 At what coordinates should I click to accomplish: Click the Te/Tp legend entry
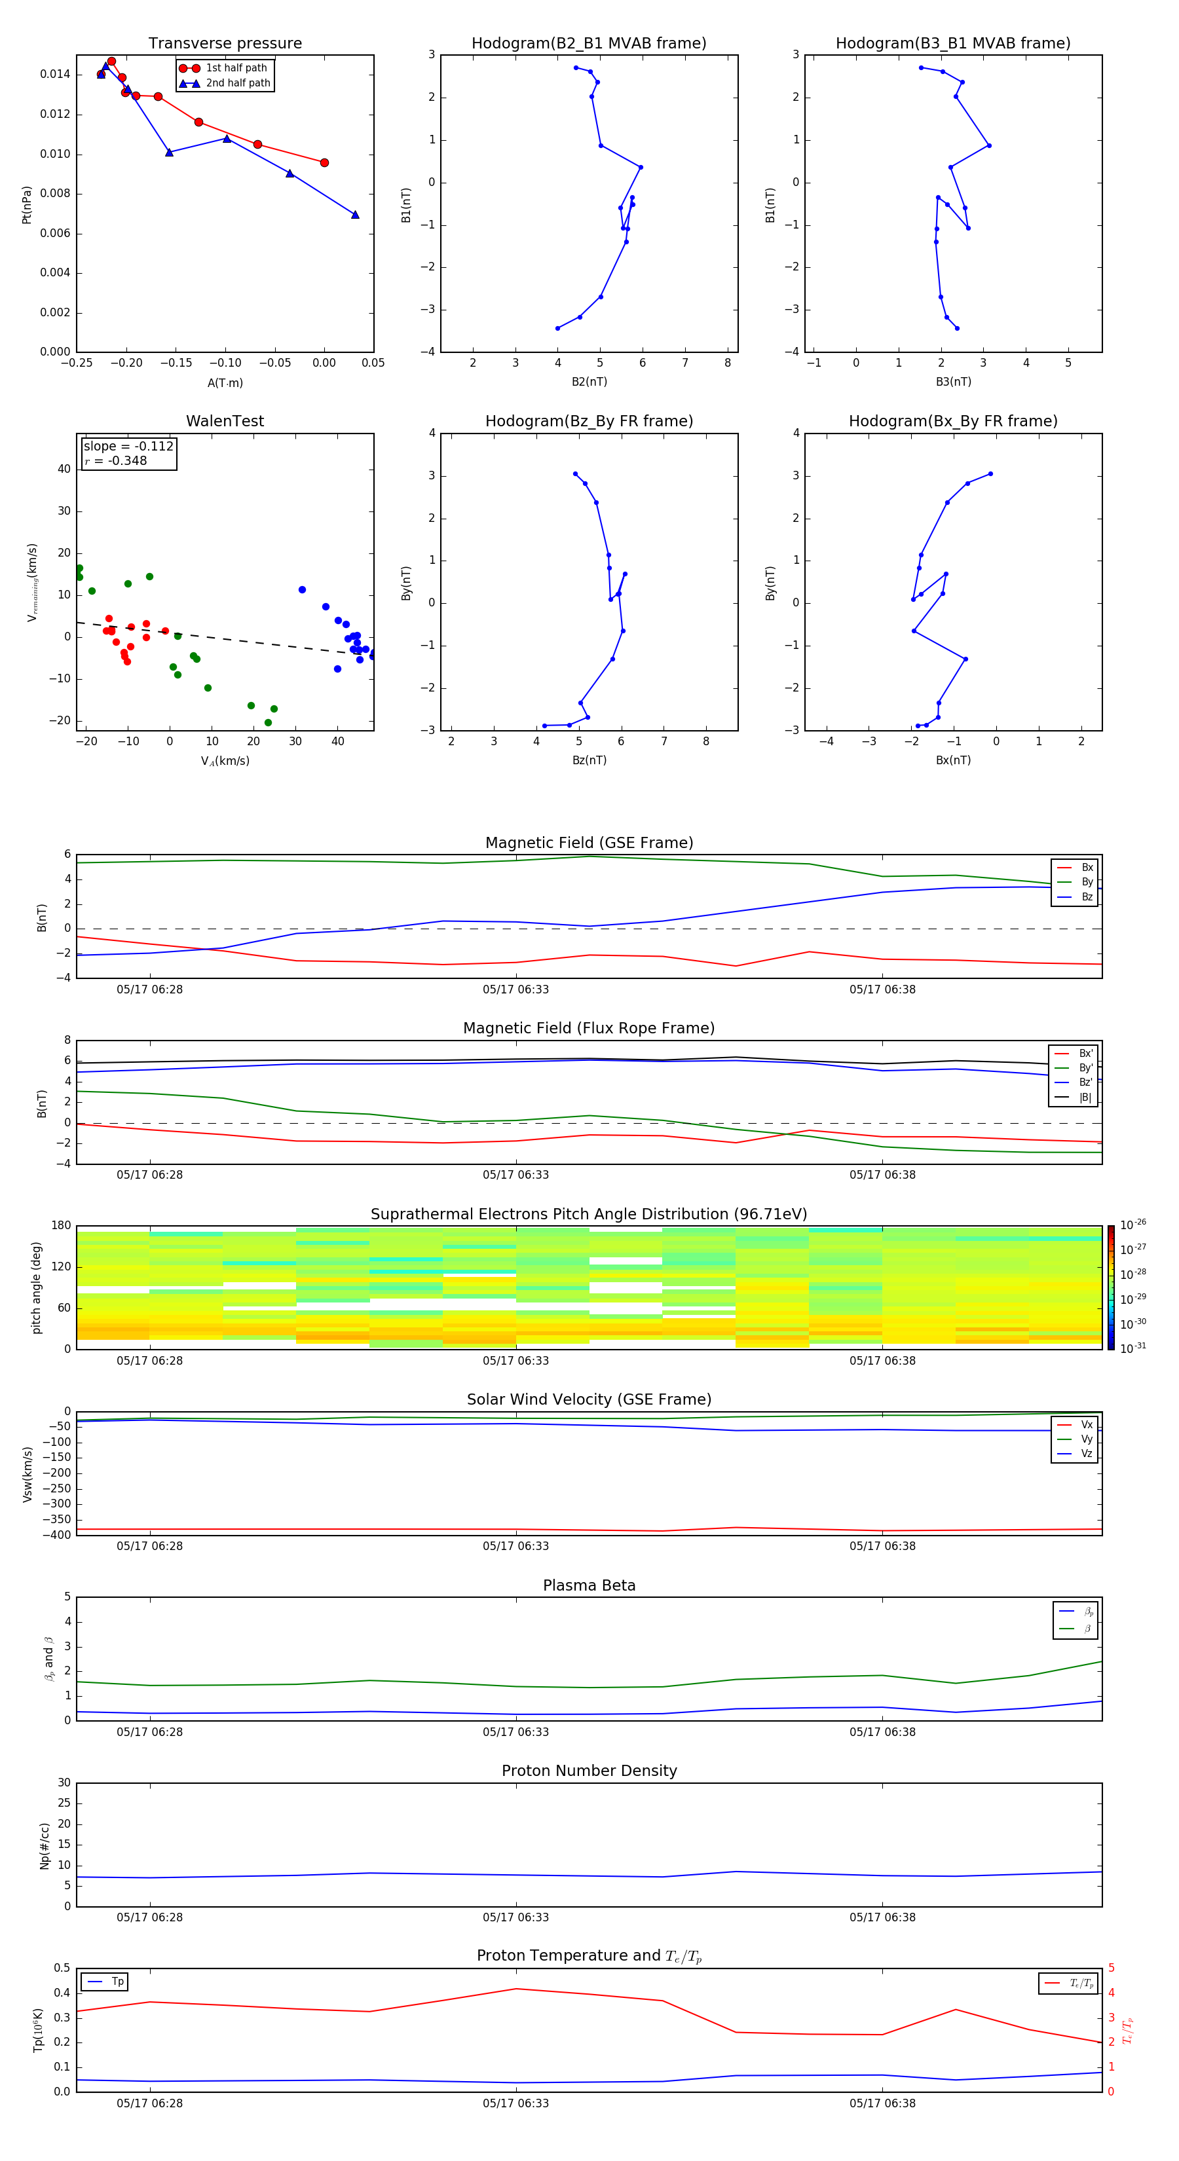(1068, 1983)
